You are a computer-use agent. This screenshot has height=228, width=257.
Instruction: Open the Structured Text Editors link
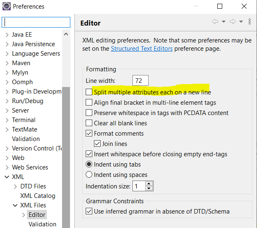[142, 49]
